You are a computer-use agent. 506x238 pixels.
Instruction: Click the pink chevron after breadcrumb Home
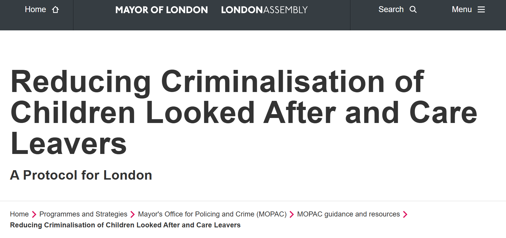(34, 214)
